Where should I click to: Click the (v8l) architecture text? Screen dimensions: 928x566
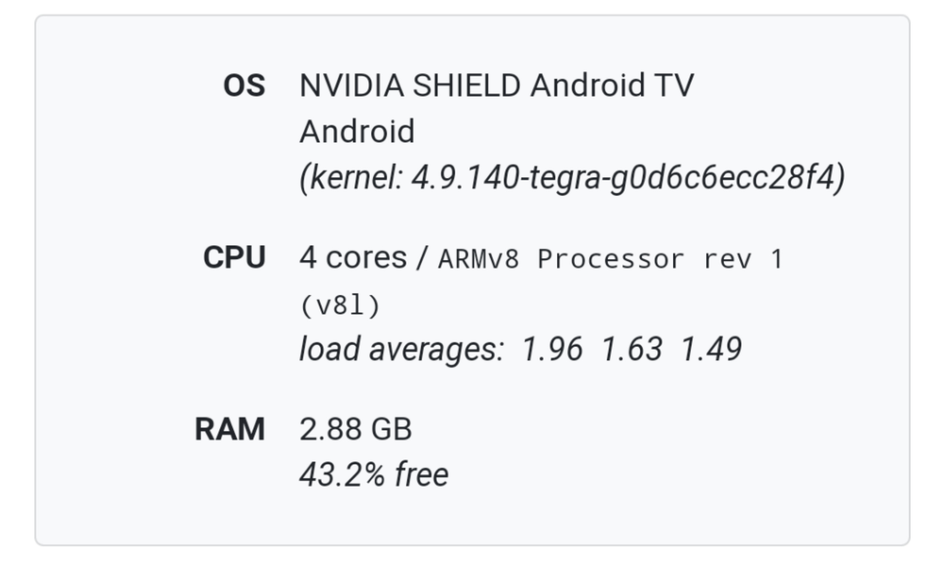point(340,306)
